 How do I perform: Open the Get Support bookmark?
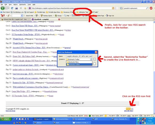[x=29, y=12]
